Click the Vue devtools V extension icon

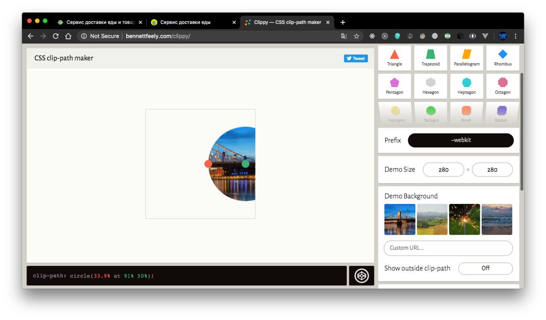click(485, 36)
